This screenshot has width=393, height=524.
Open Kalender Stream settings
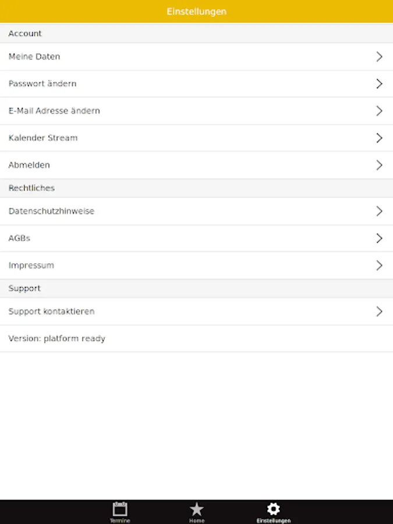[x=43, y=138]
